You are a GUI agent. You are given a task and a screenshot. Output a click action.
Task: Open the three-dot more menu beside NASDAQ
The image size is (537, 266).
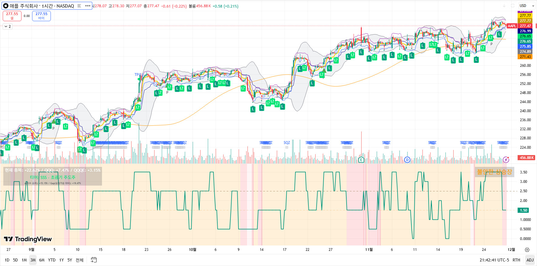click(88, 6)
